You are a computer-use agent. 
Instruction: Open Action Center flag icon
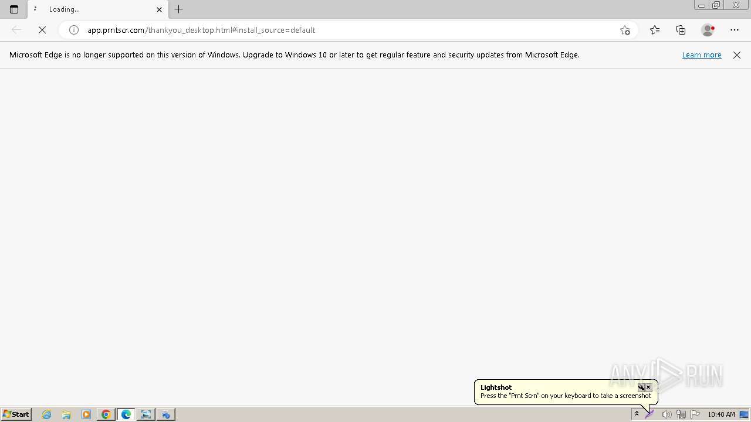pos(695,414)
